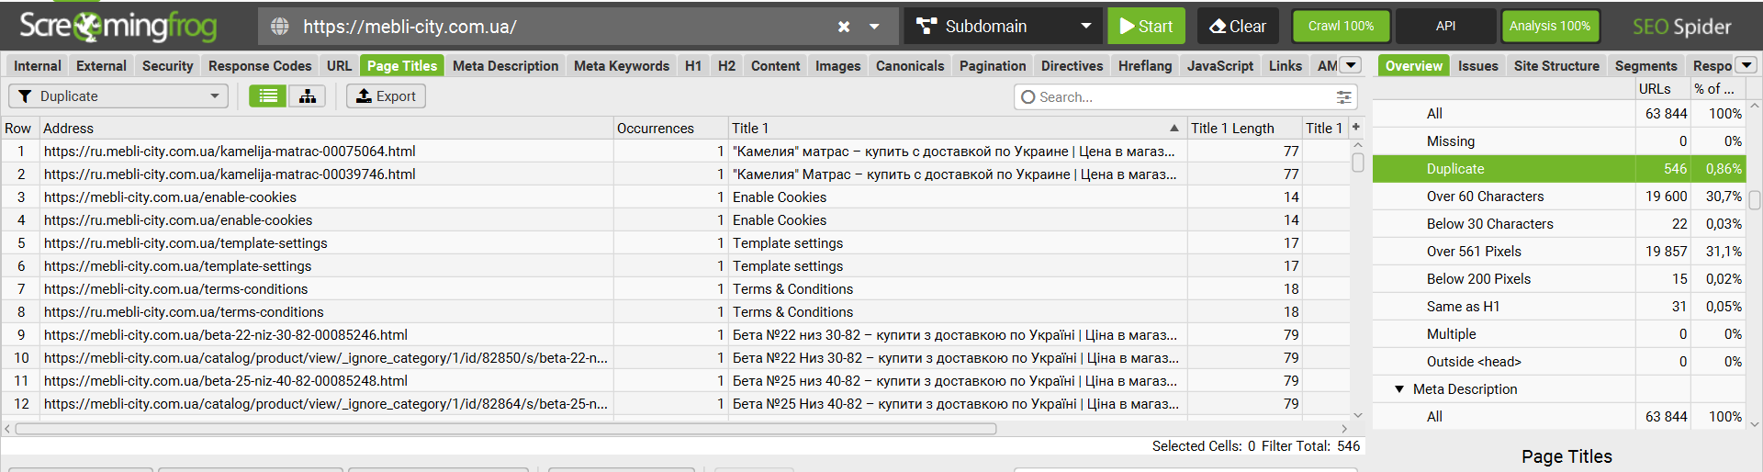
Task: Select Over 60 Characters filter in overview
Action: [1485, 197]
